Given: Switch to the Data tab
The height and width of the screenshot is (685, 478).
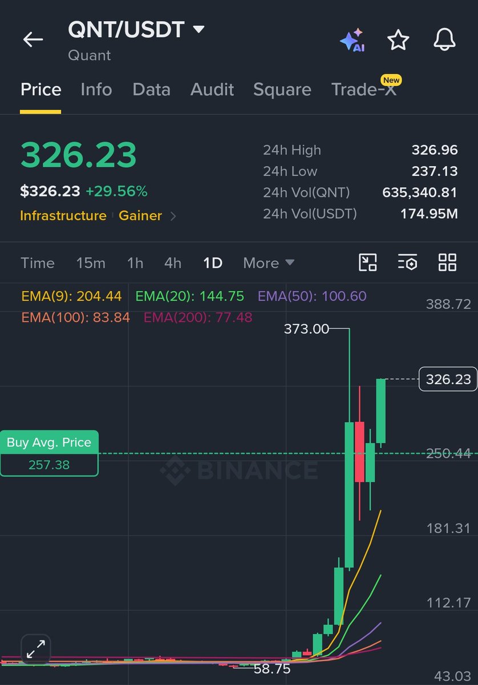Looking at the screenshot, I should (151, 90).
